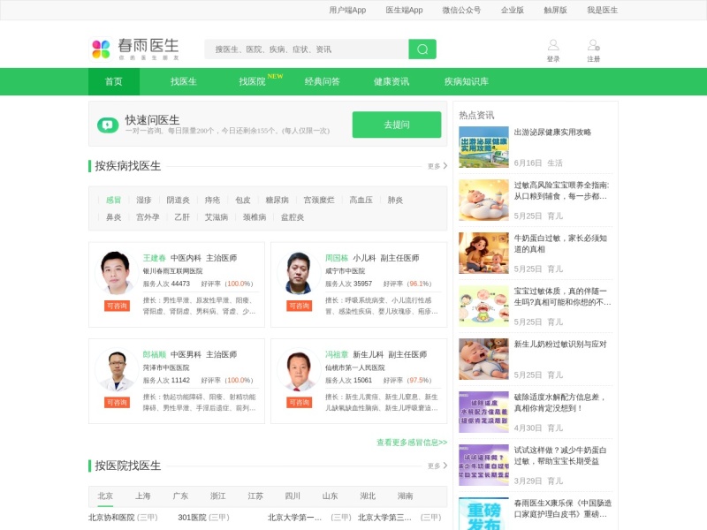The image size is (707, 530).
Task: Expand 更多 next to 按疾病找医生
Action: 437,166
